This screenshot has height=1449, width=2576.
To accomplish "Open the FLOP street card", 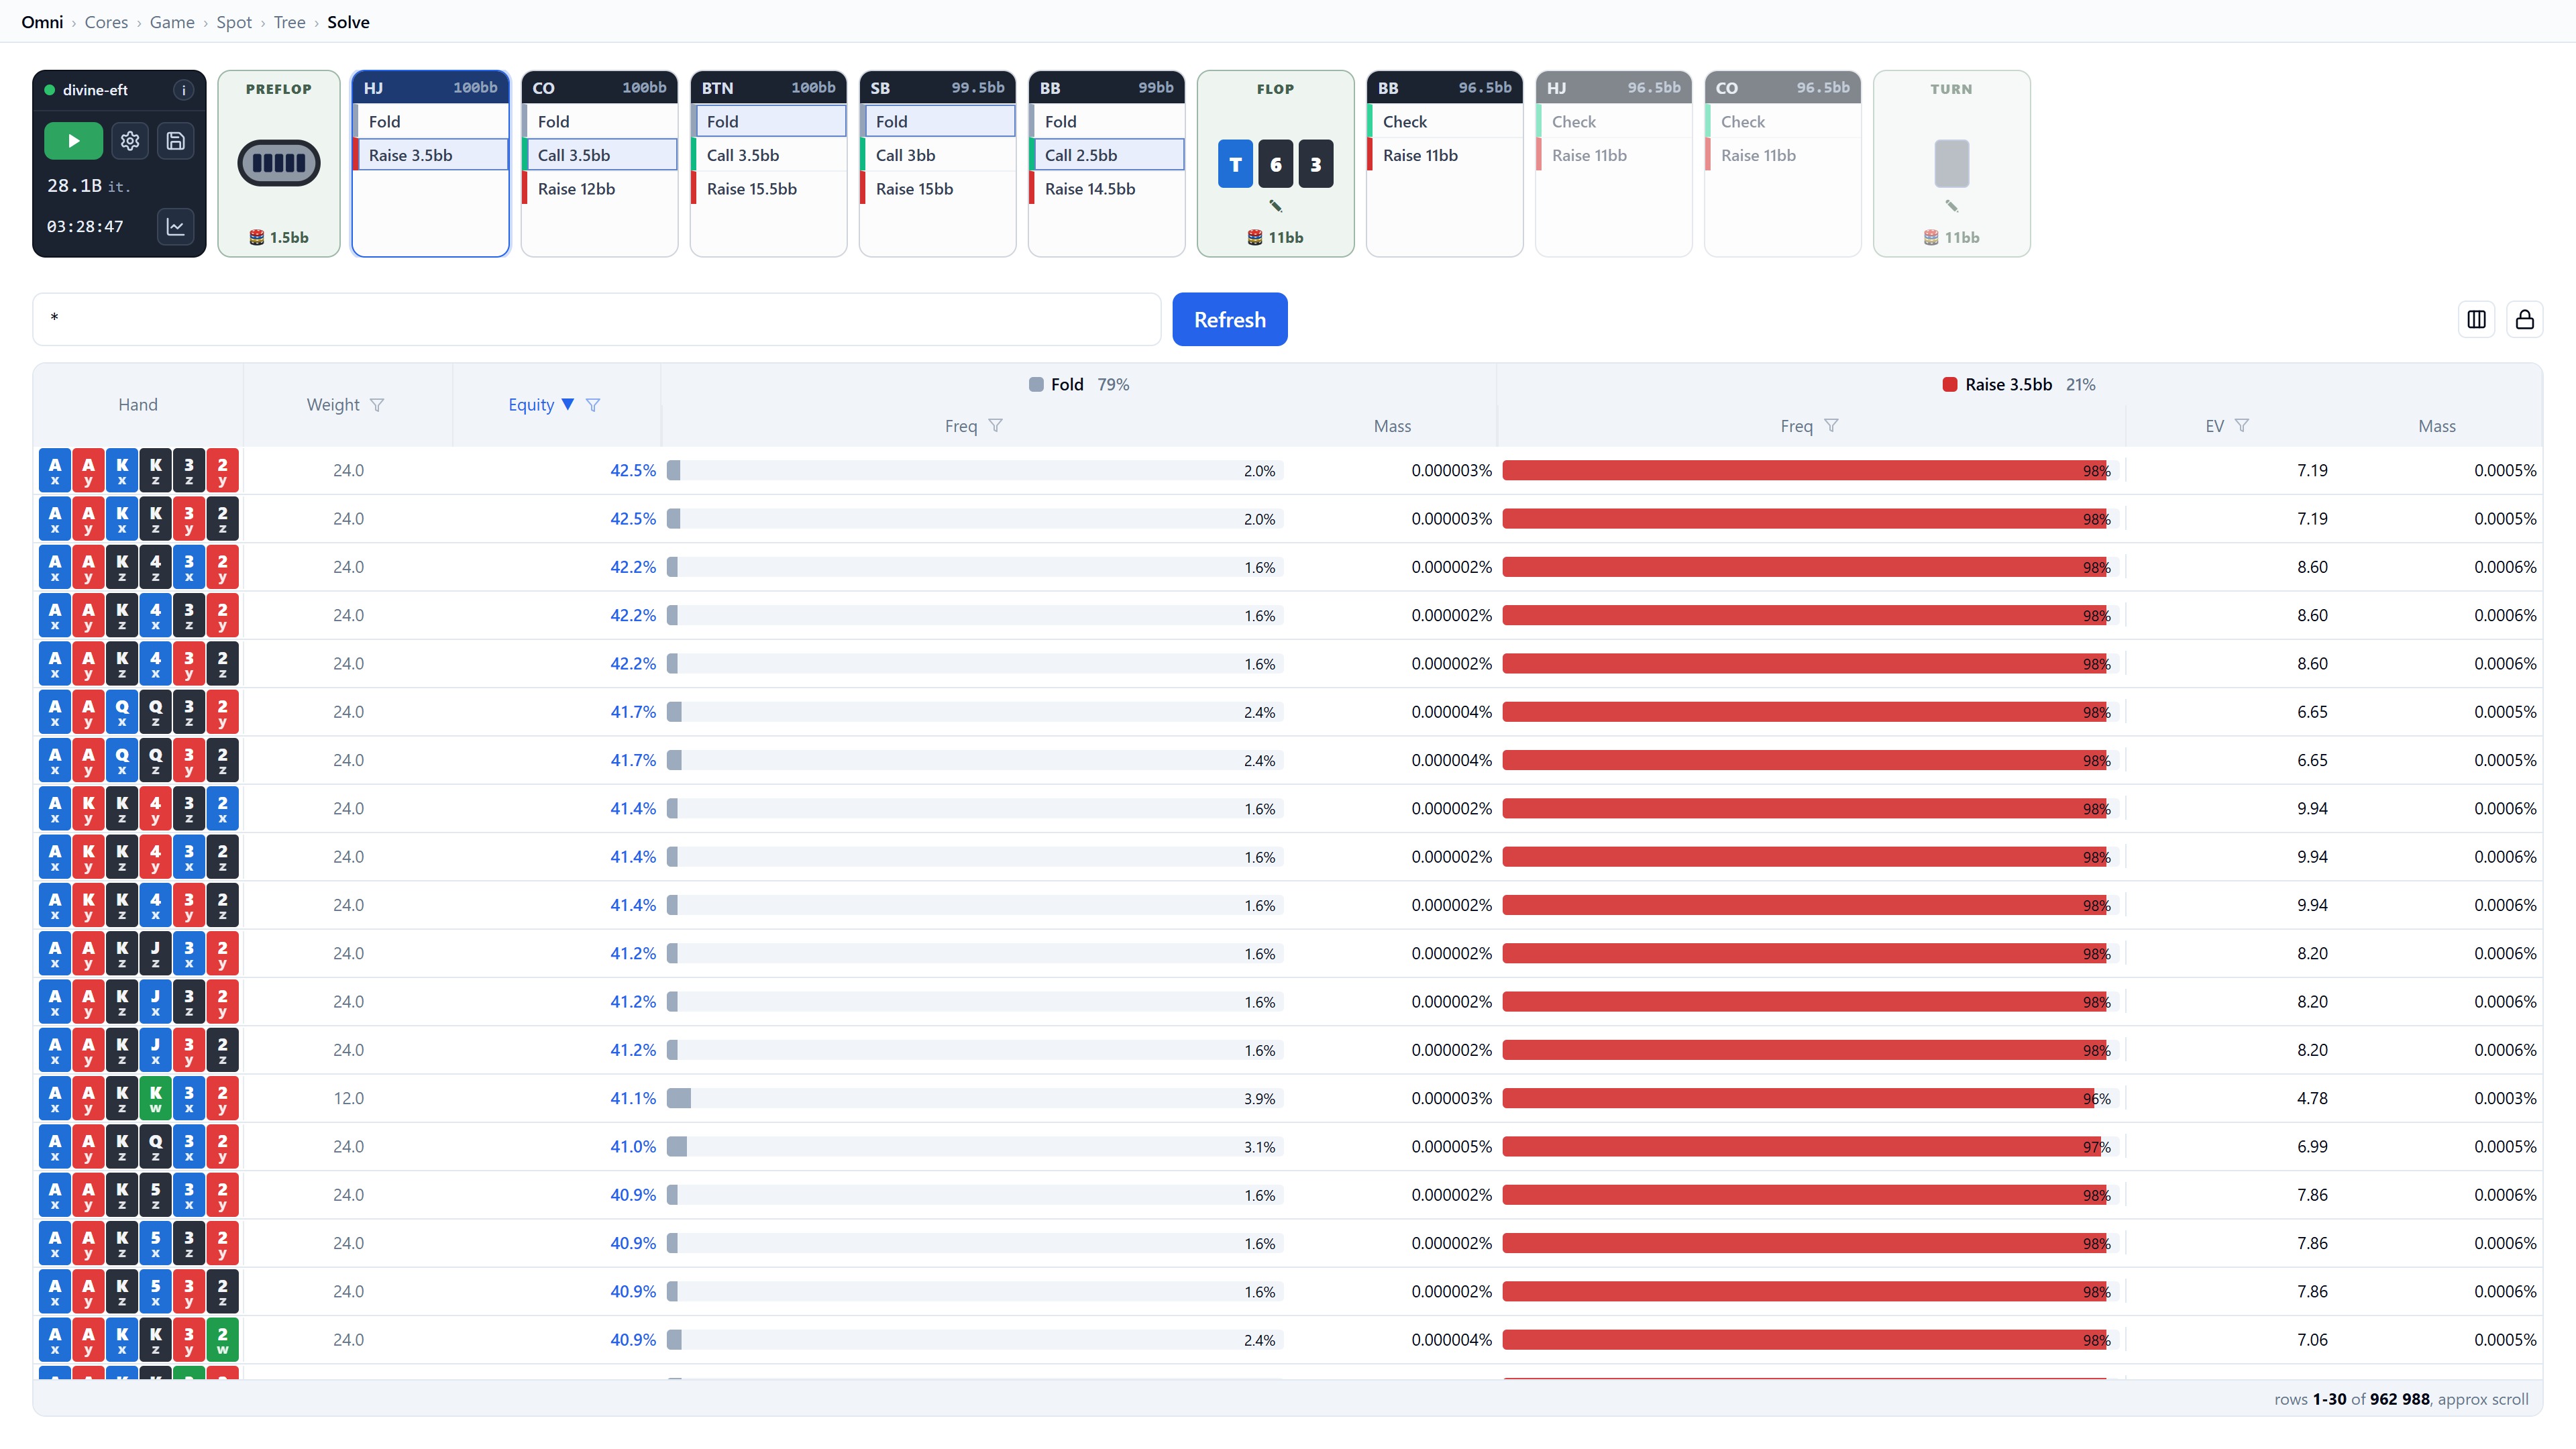I will coord(1275,163).
